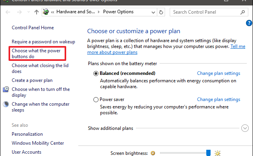Click the blue Help question mark icon
253x156 pixels.
pos(249,23)
